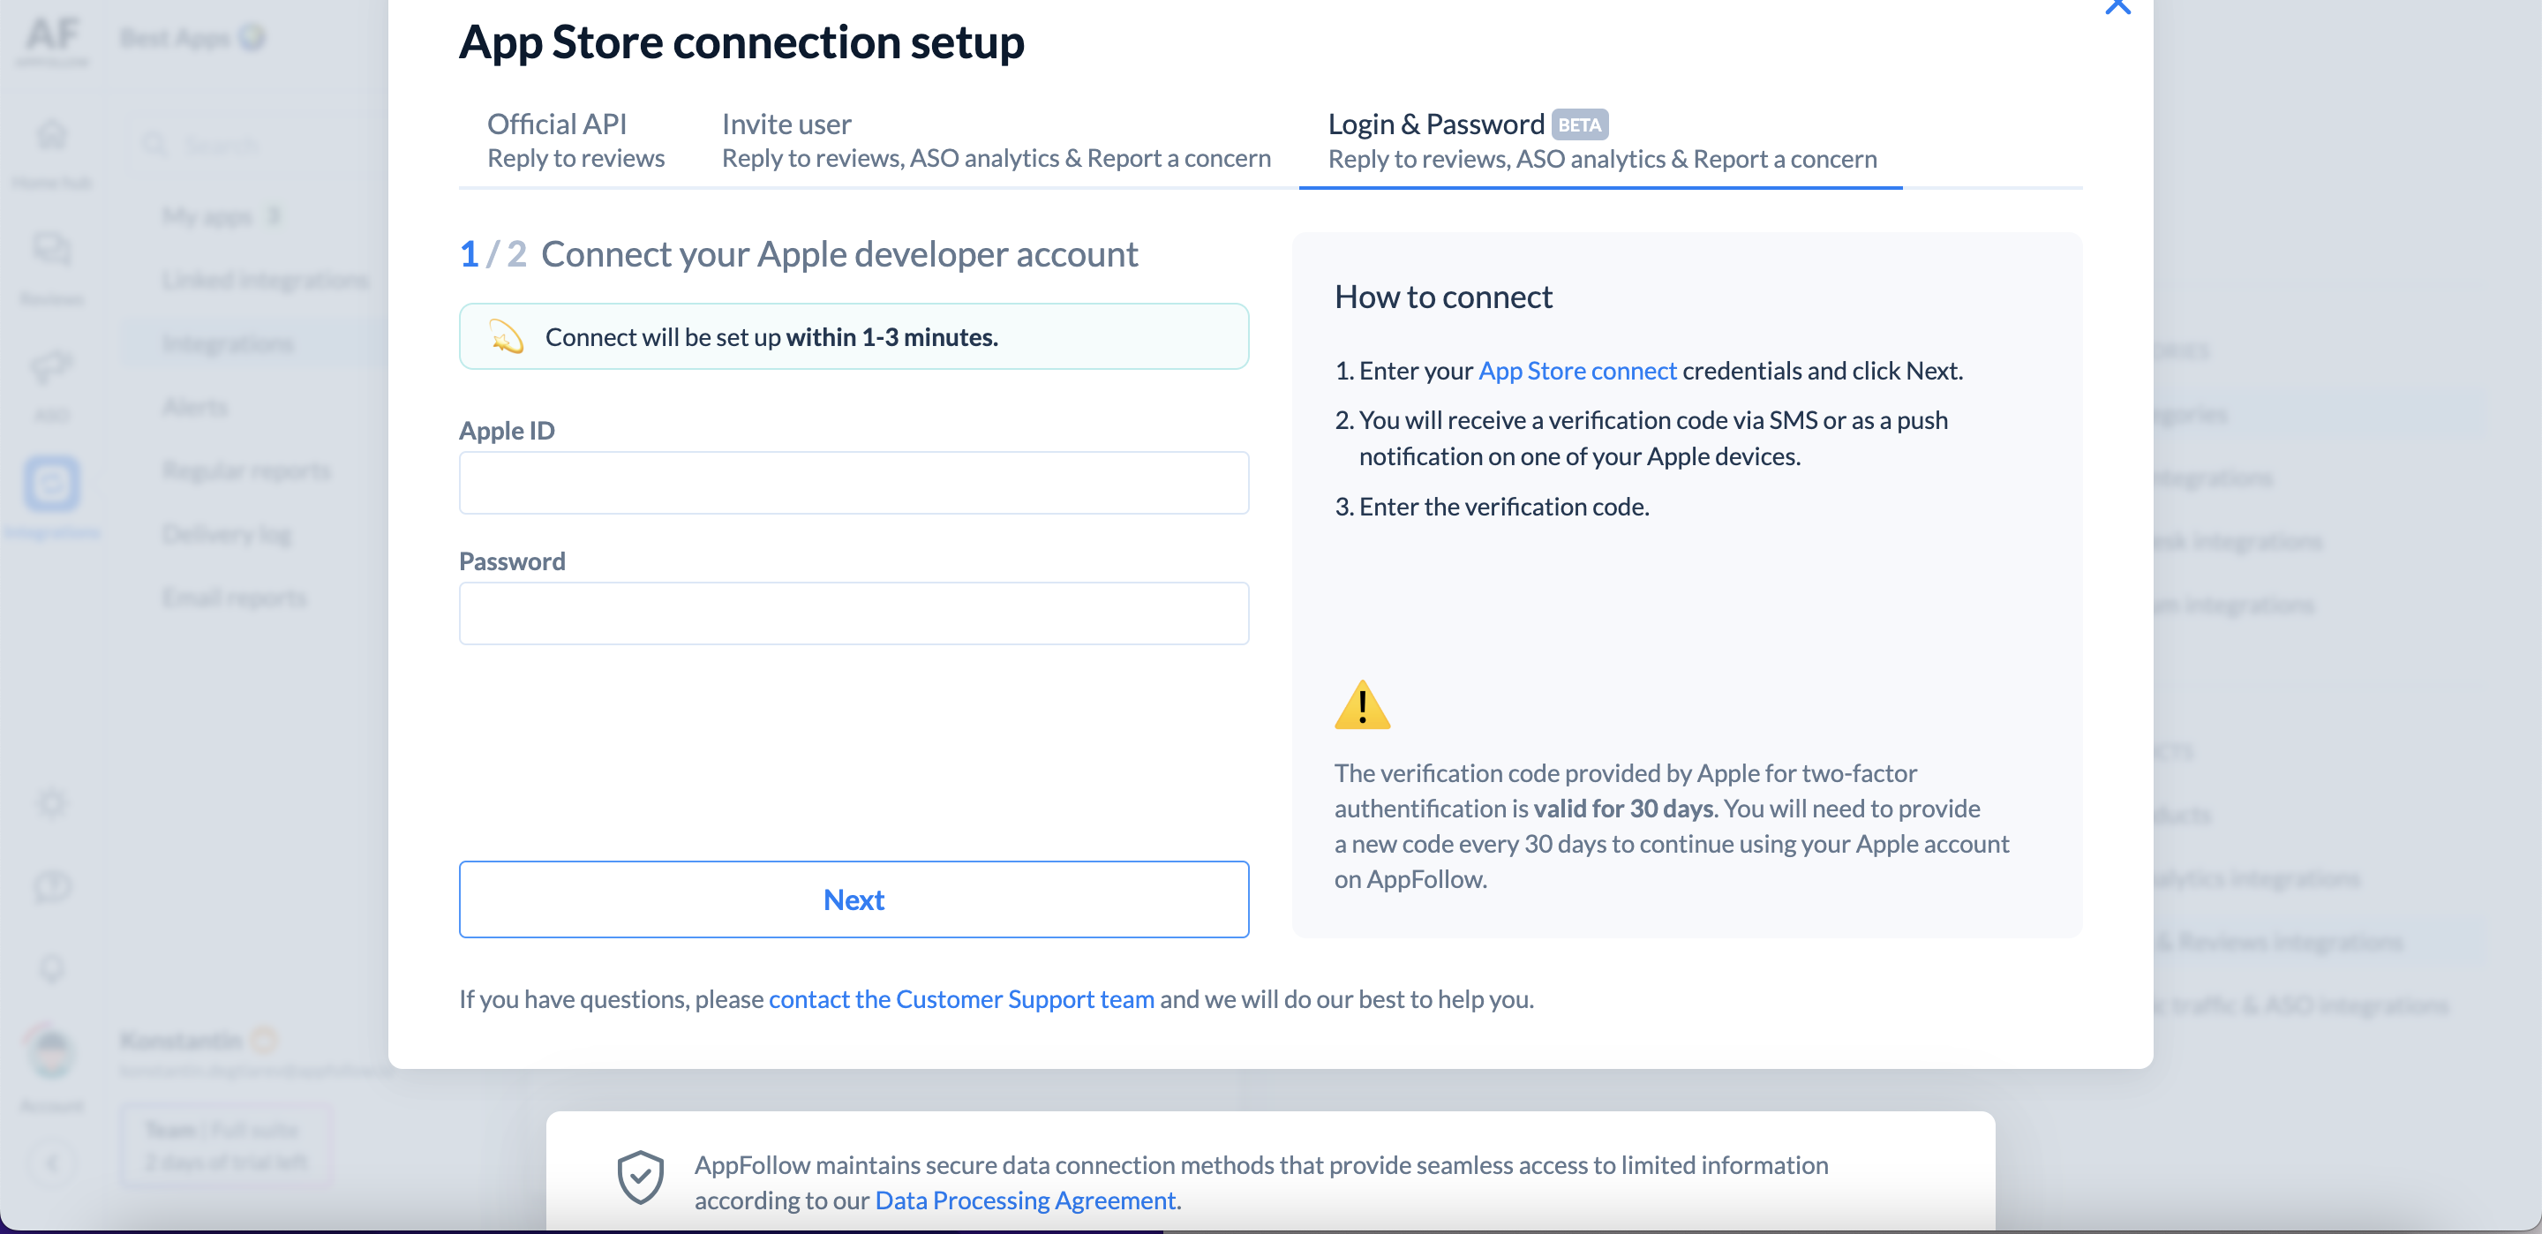
Task: Open the contact the Customer Support team link
Action: tap(961, 999)
